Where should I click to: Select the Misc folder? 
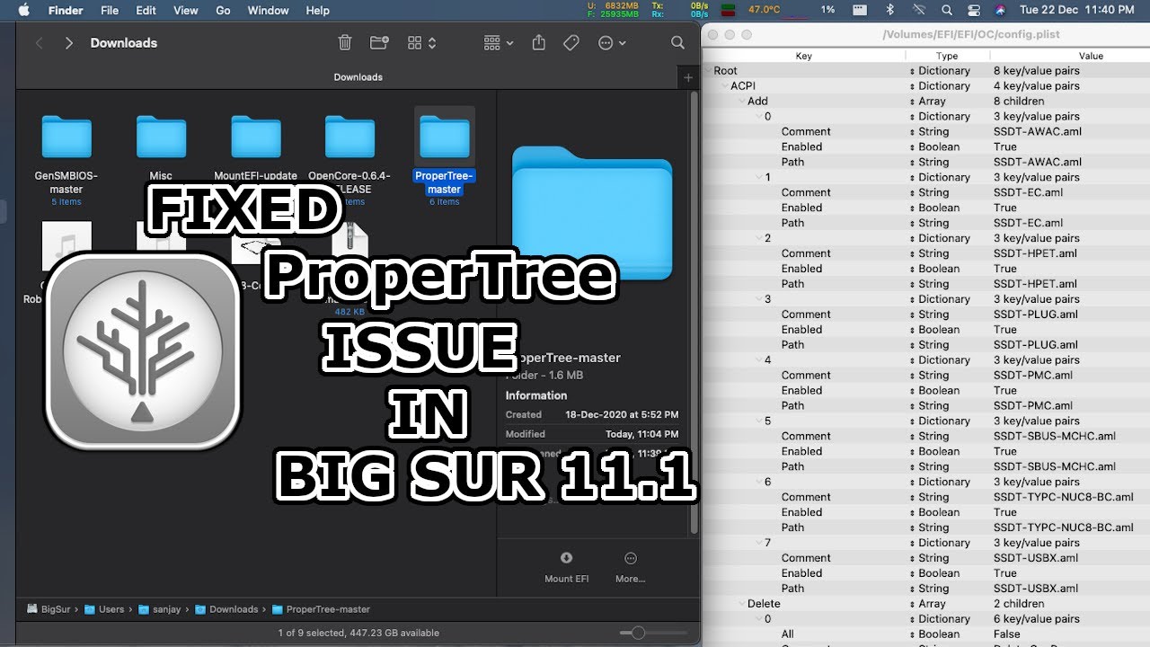(161, 148)
